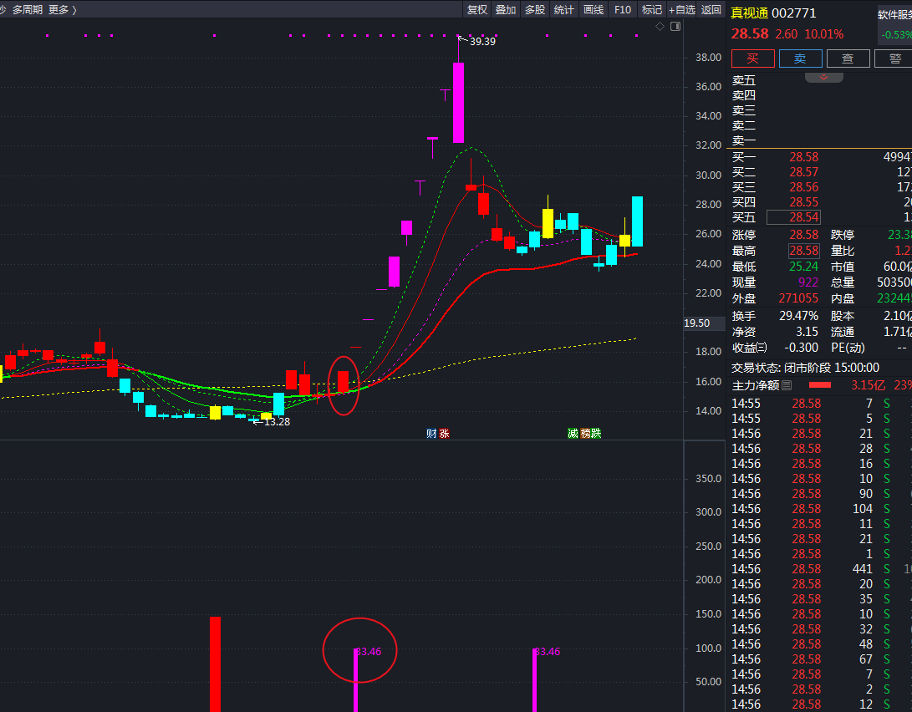Expand the red double-chevron order book handle
The height and width of the screenshot is (712, 912).
[823, 78]
